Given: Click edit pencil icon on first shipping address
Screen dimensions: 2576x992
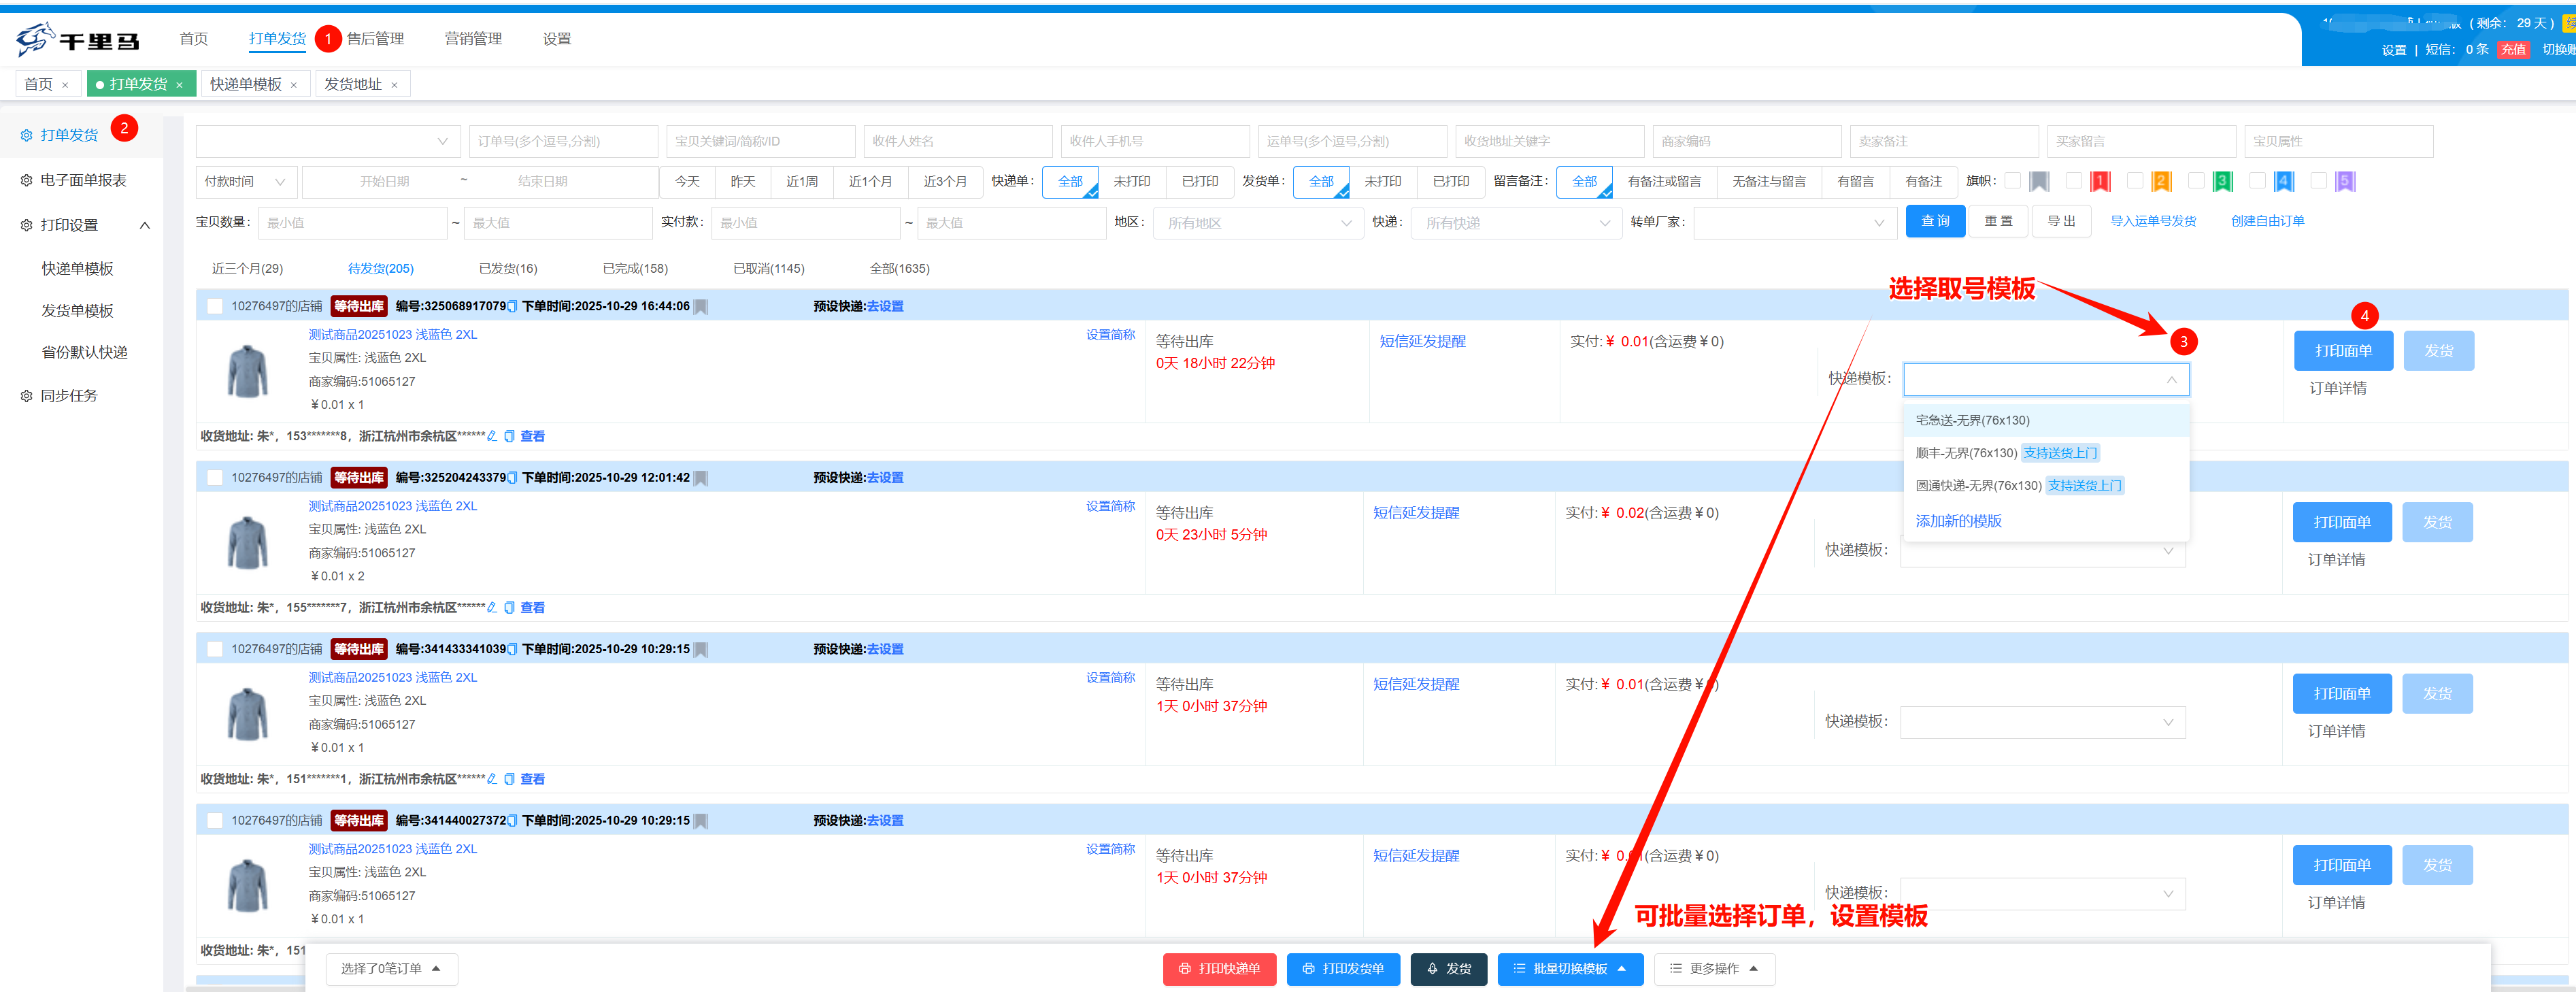Looking at the screenshot, I should click(492, 436).
